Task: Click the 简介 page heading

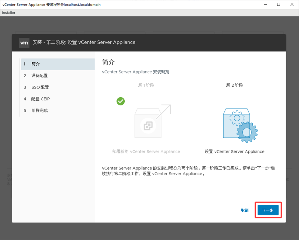Action: pyautogui.click(x=109, y=62)
